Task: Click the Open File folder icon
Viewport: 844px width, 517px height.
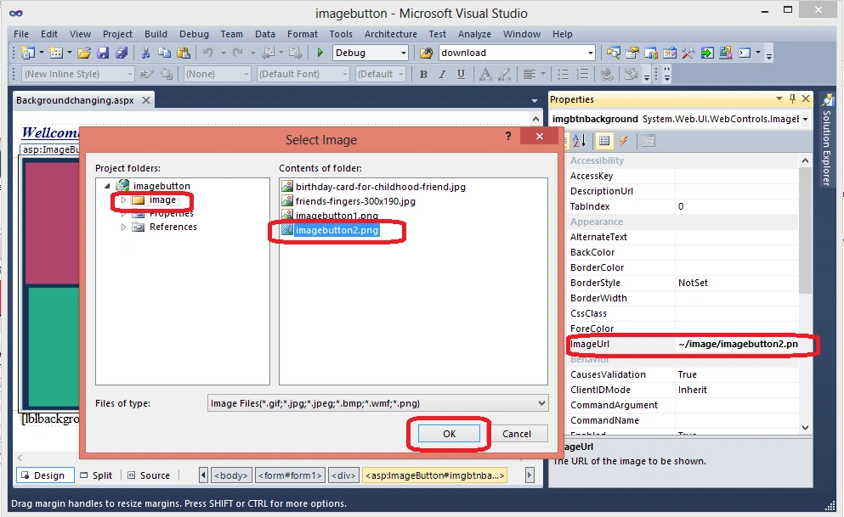Action: coord(84,53)
